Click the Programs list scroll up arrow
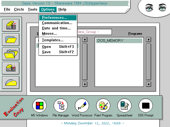The width and height of the screenshot is (170, 127). [148, 40]
